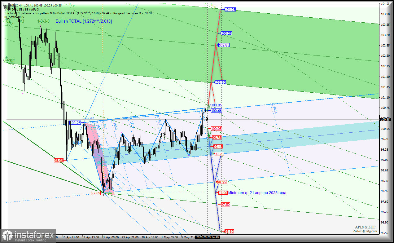Click the OHLC values 100.41 100.45 100.29 100.35
The height and width of the screenshot is (243, 394).
point(43,5)
